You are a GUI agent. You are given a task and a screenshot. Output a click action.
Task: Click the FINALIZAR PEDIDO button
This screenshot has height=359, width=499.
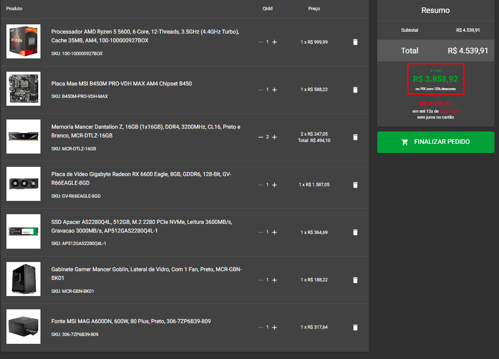(x=436, y=142)
